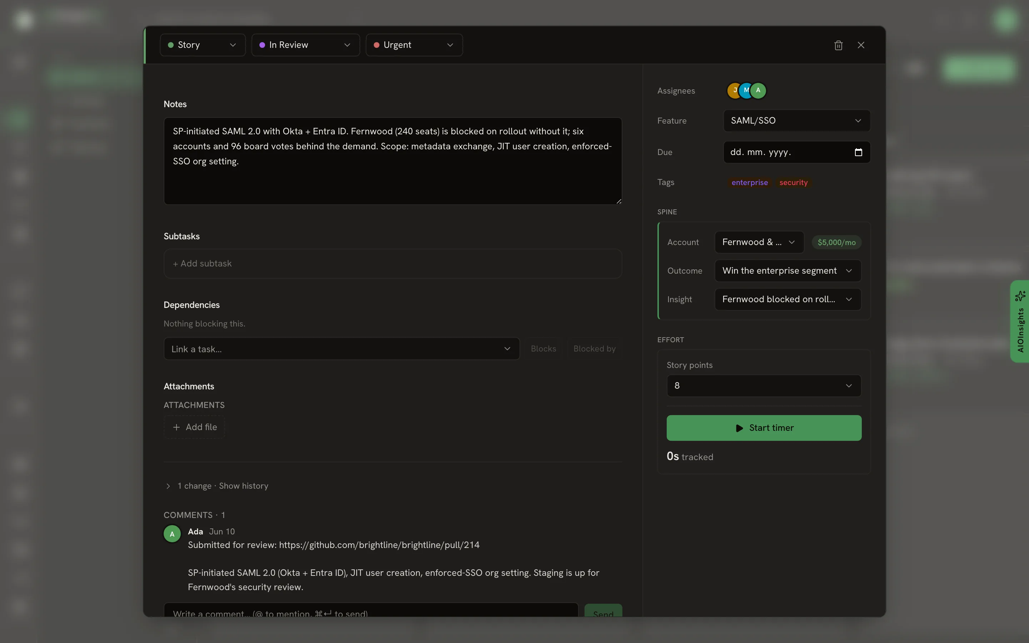
Task: Expand the '1 change · Show history' section
Action: (x=217, y=486)
